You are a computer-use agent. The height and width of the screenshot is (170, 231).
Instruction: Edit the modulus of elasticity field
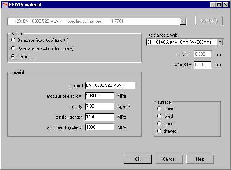point(100,96)
